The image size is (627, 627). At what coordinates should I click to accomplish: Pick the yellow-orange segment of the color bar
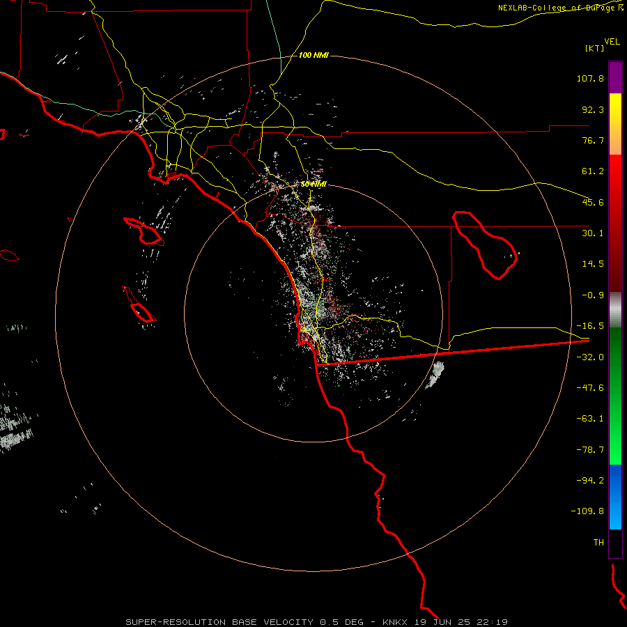point(615,124)
